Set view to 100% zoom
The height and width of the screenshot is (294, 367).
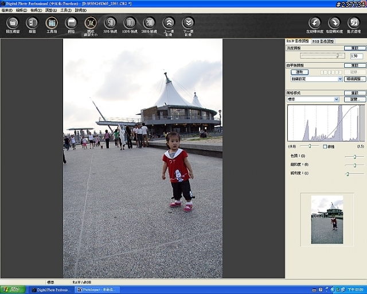pyautogui.click(x=130, y=23)
